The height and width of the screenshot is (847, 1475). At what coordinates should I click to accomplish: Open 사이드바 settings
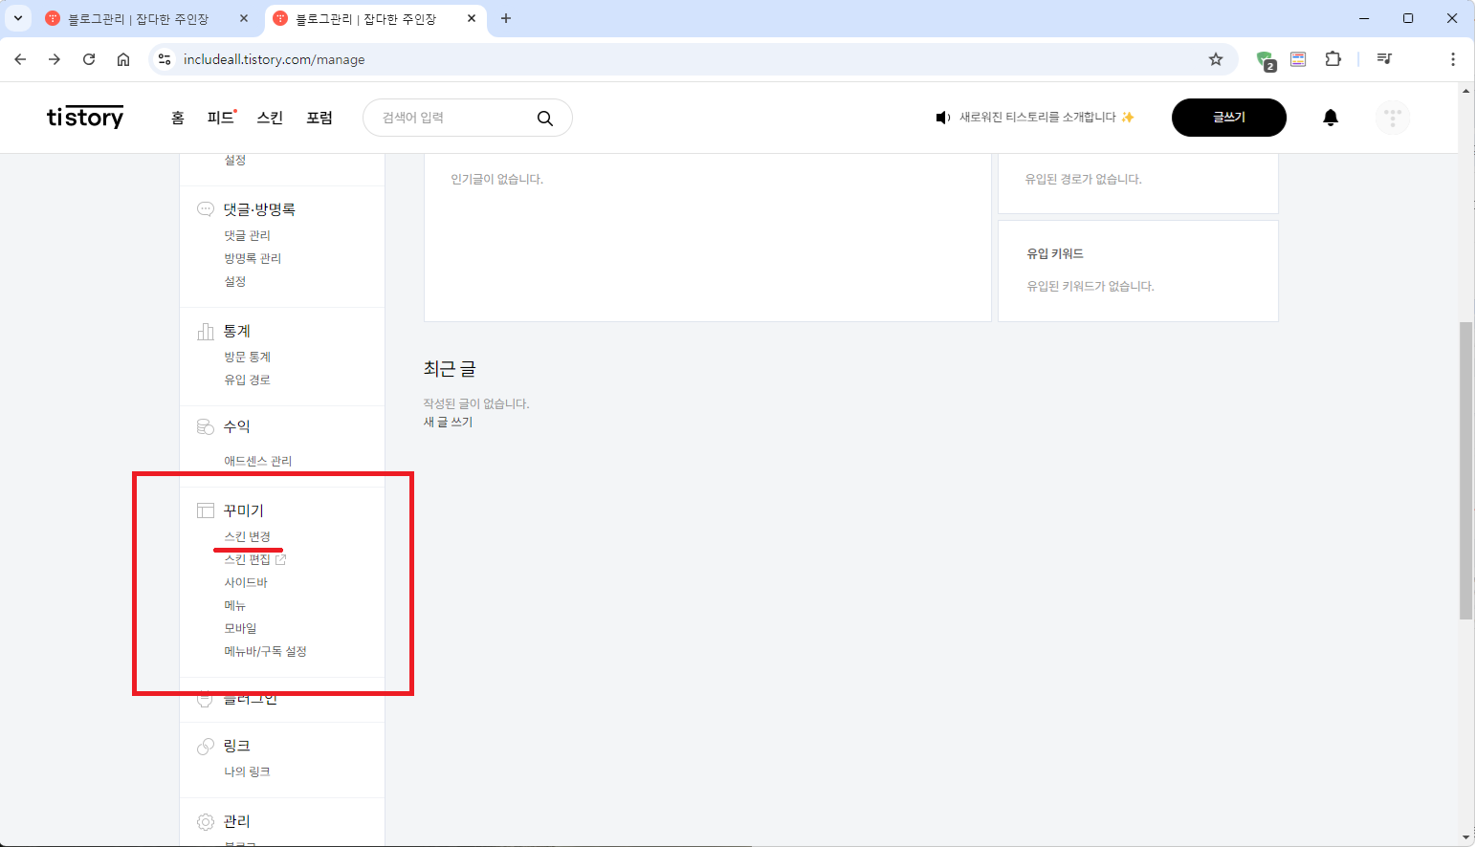pyautogui.click(x=246, y=582)
